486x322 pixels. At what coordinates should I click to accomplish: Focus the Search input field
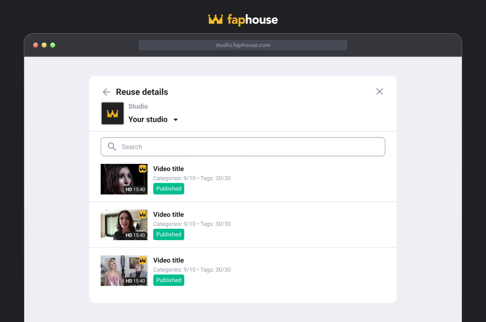tap(243, 147)
